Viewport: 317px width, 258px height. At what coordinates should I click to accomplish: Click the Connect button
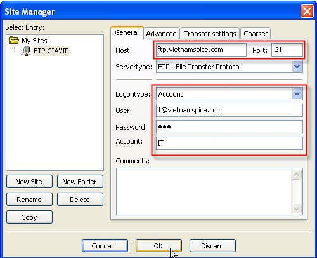pos(105,246)
